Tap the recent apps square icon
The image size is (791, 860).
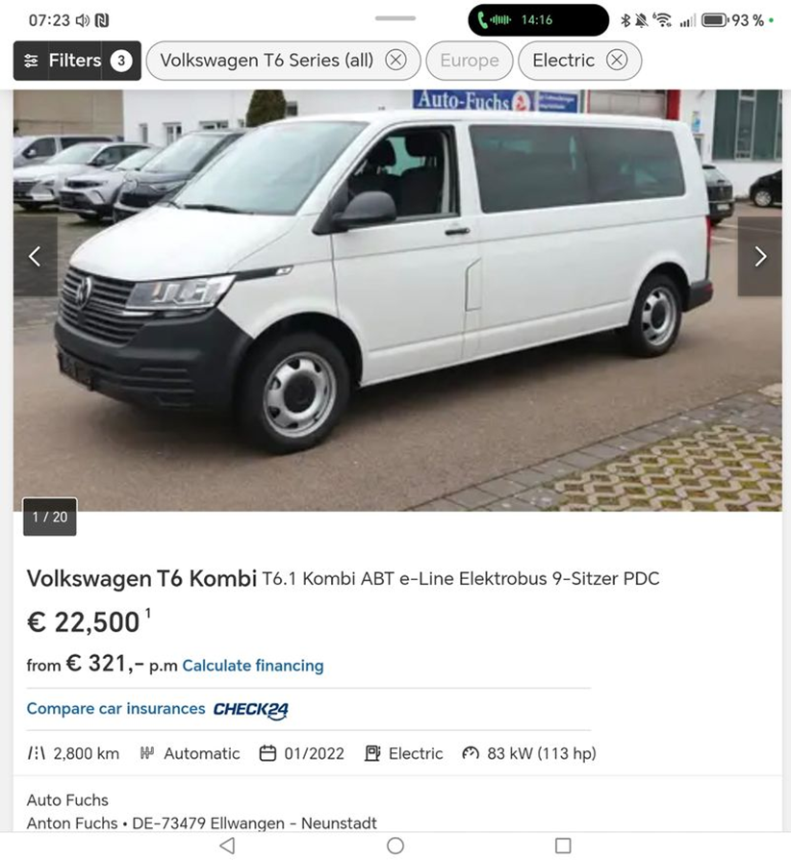point(563,846)
